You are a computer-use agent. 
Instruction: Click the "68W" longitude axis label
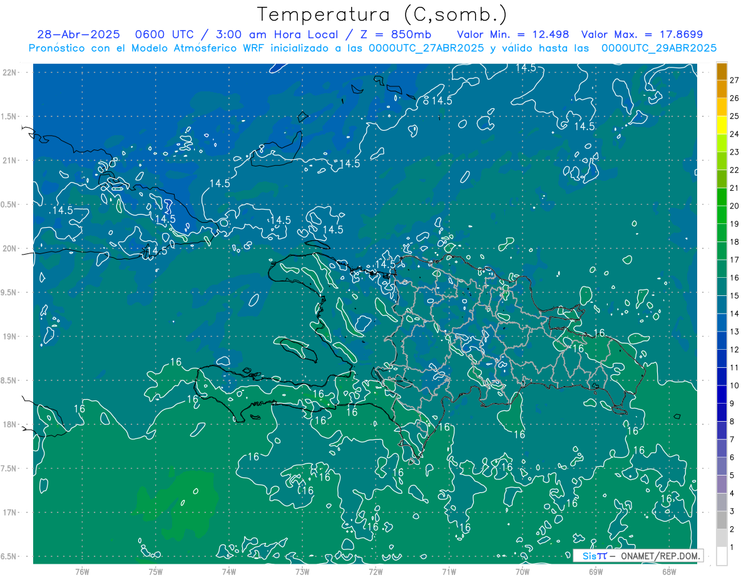pyautogui.click(x=669, y=571)
